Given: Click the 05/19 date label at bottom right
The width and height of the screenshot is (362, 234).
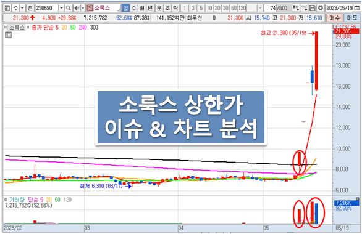Looking at the screenshot, I should coord(342,228).
